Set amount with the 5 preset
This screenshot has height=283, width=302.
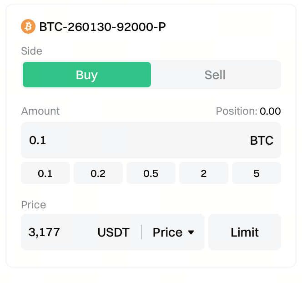(x=257, y=173)
